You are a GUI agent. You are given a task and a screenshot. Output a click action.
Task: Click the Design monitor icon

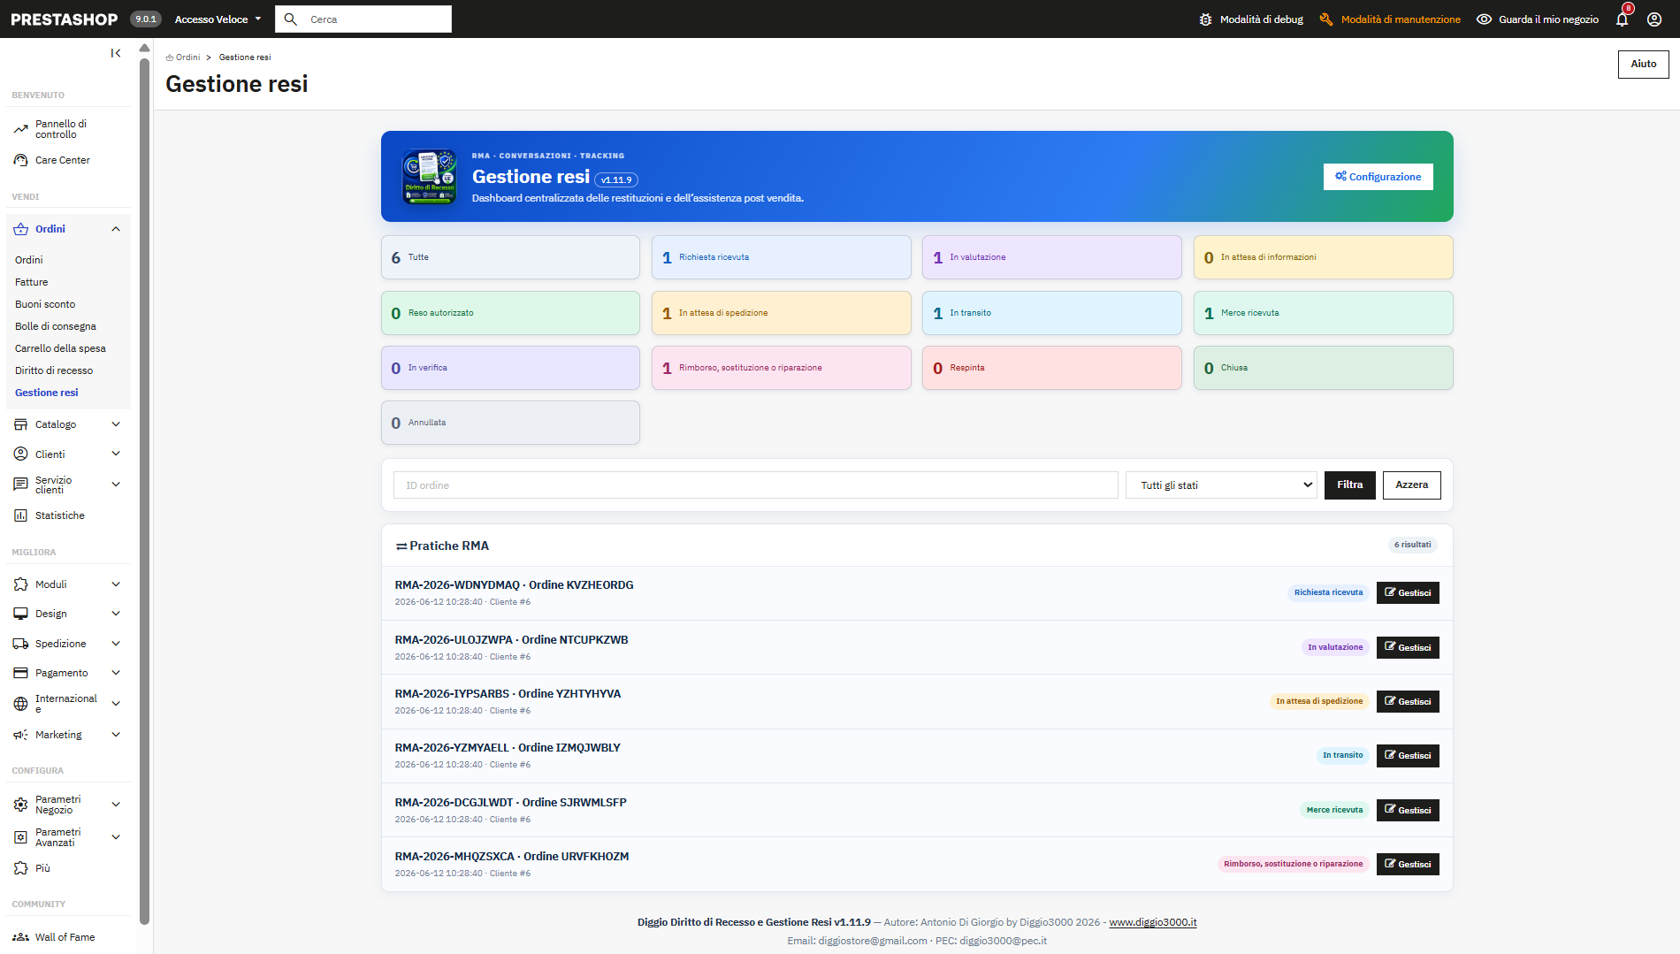click(x=21, y=614)
